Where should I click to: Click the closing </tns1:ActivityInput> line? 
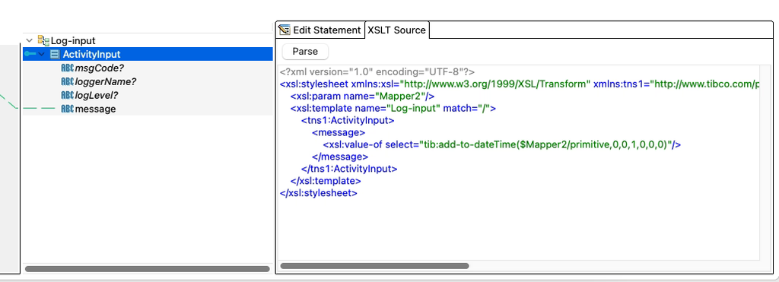pyautogui.click(x=349, y=169)
